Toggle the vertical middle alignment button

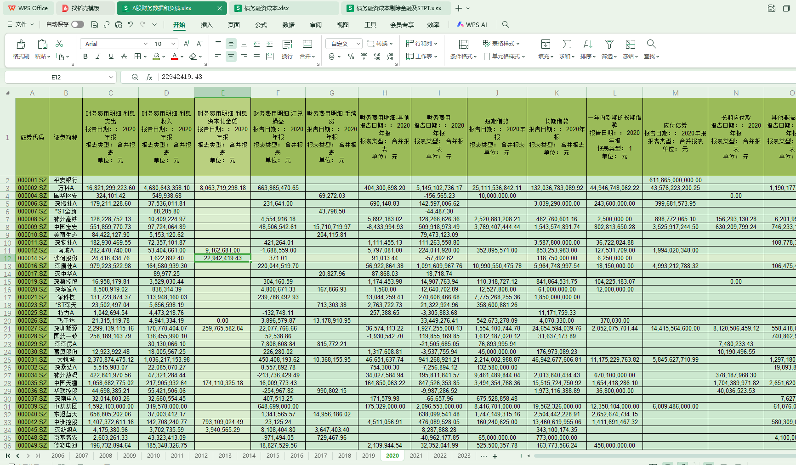coord(231,44)
